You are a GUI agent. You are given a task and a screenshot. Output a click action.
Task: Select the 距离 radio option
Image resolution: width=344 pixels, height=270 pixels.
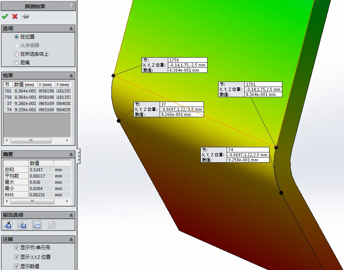pyautogui.click(x=16, y=63)
